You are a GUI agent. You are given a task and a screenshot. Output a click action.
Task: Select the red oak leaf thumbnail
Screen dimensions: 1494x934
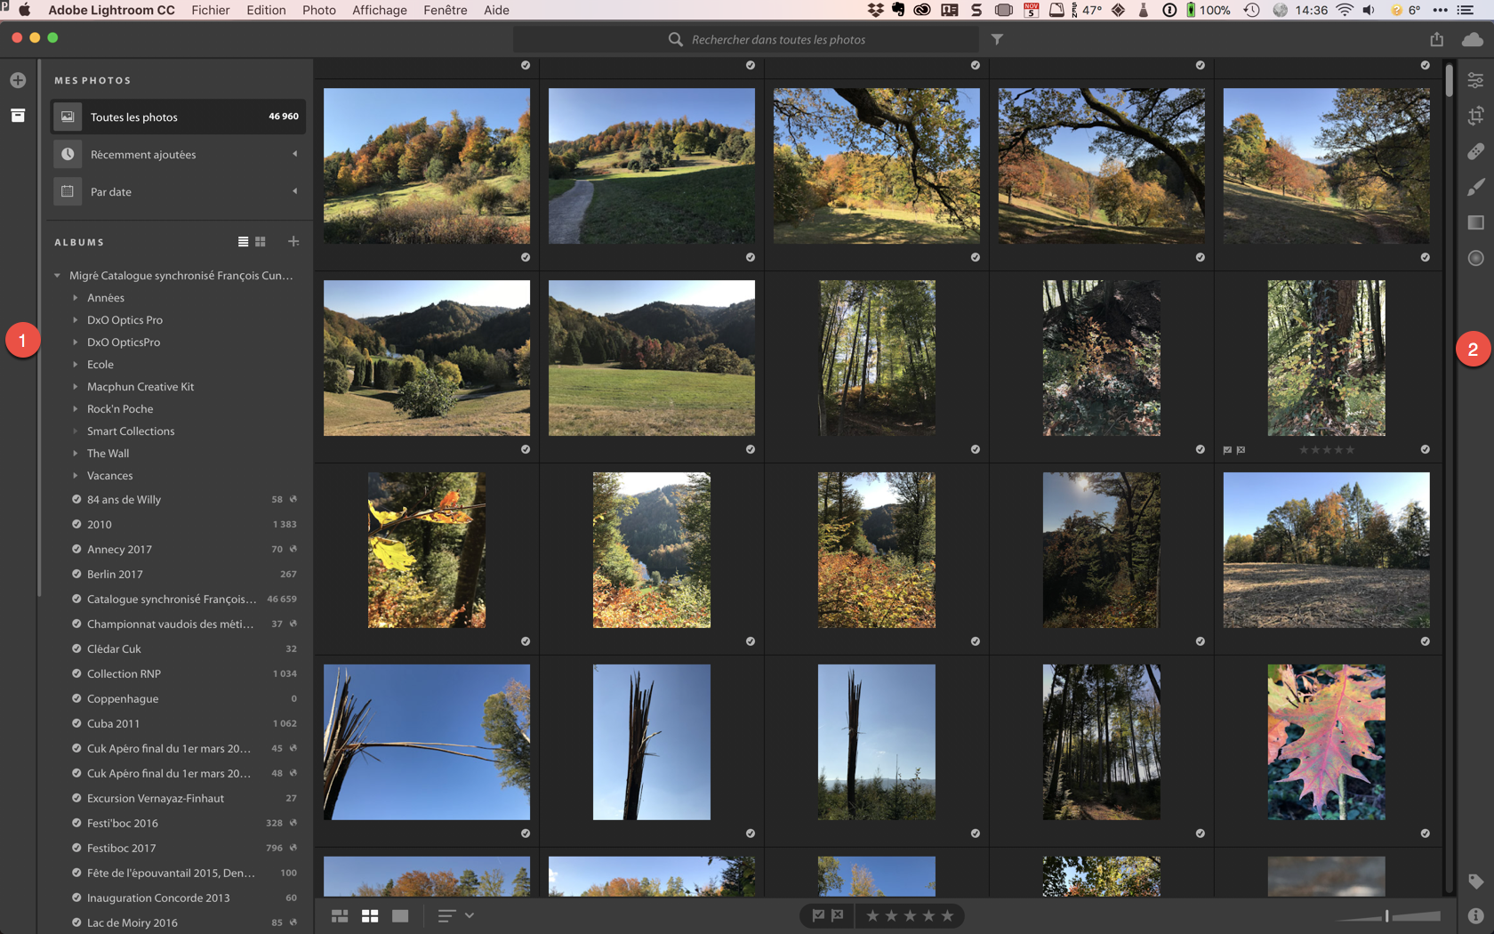click(1326, 742)
